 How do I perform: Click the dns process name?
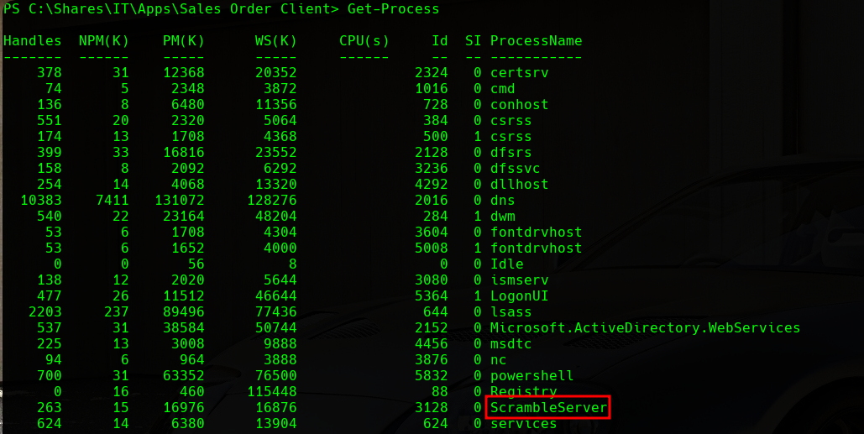tap(502, 201)
